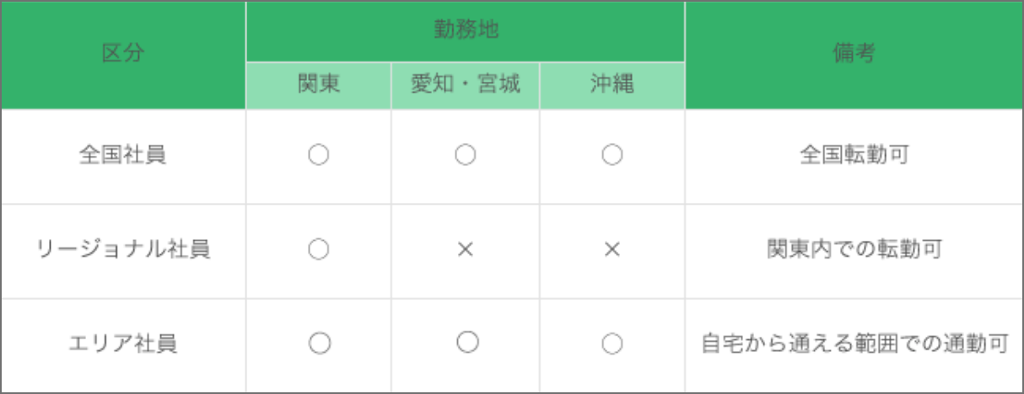Click the × mark for リージョナル社員 under 愛知・宮城
The image size is (1024, 394).
[x=465, y=250]
